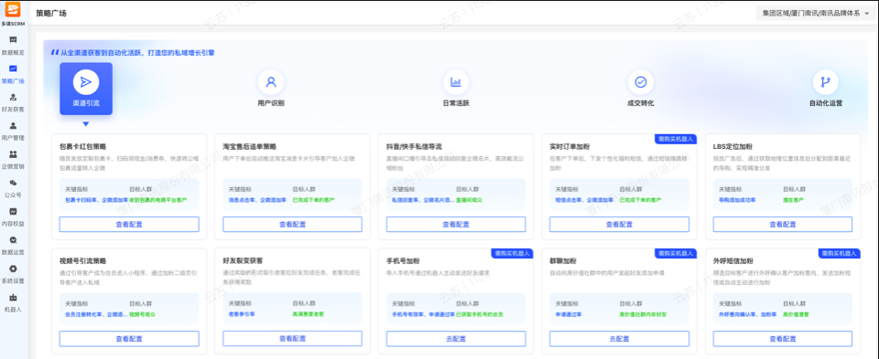
Task: Click 高价值社群内非好友 target group text
Action: tap(643, 314)
